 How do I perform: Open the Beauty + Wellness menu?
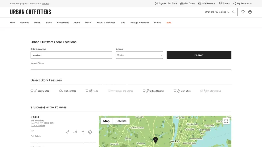106,23
